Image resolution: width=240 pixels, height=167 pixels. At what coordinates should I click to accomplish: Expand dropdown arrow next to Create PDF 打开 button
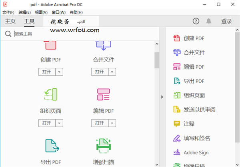click(60, 72)
